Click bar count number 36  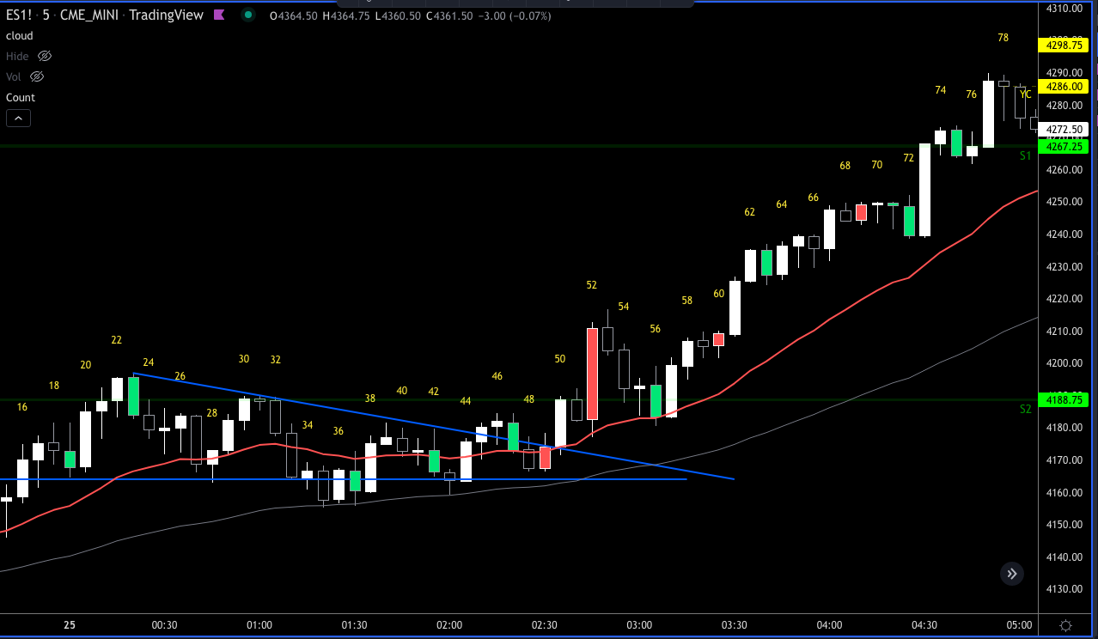pyautogui.click(x=339, y=431)
